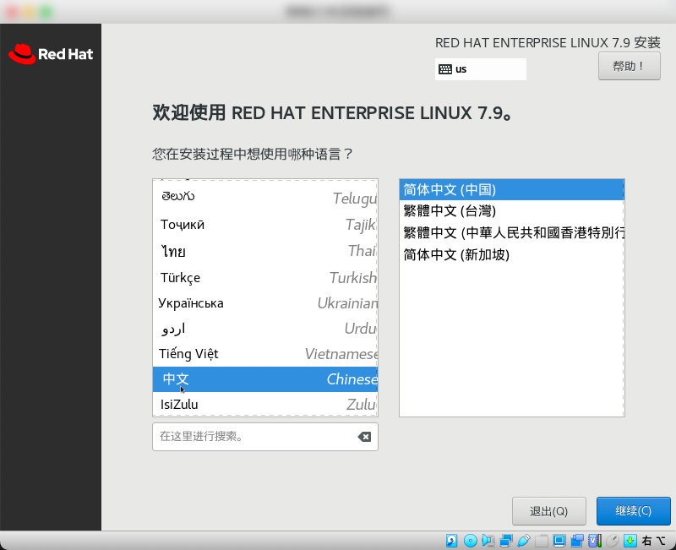Select Urdu in the language list

(265, 329)
